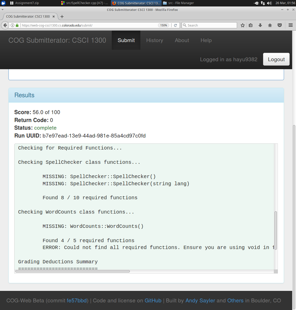Viewport: 296px width, 310px height.
Task: Open the About navigation tab
Action: tap(182, 40)
